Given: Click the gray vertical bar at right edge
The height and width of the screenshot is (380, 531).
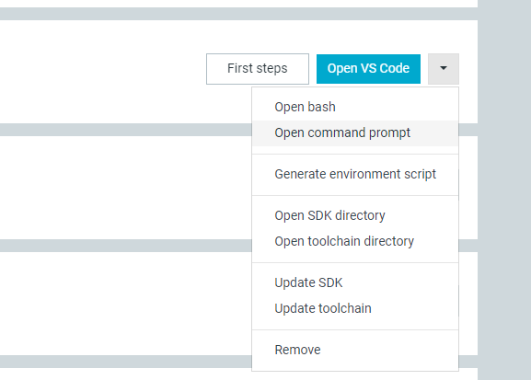Looking at the screenshot, I should pyautogui.click(x=504, y=190).
